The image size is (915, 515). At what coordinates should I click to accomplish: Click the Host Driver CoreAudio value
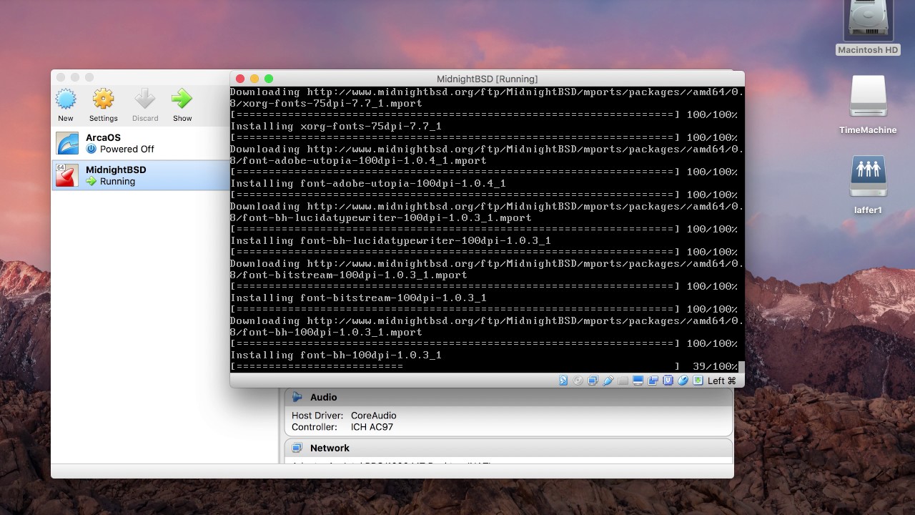[x=373, y=415]
